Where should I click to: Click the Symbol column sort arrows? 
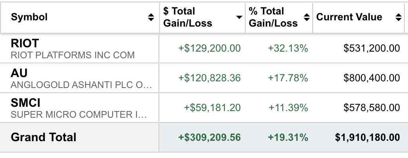(151, 17)
